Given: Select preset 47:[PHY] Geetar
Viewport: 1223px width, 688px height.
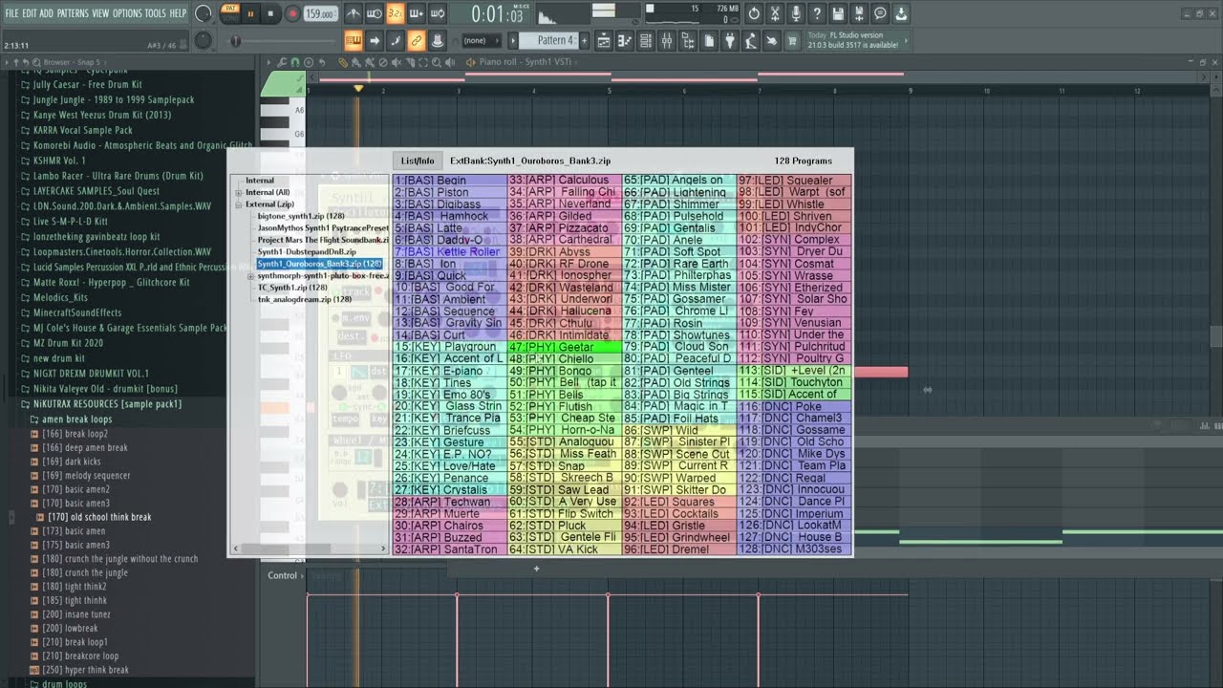Looking at the screenshot, I should click(x=564, y=347).
